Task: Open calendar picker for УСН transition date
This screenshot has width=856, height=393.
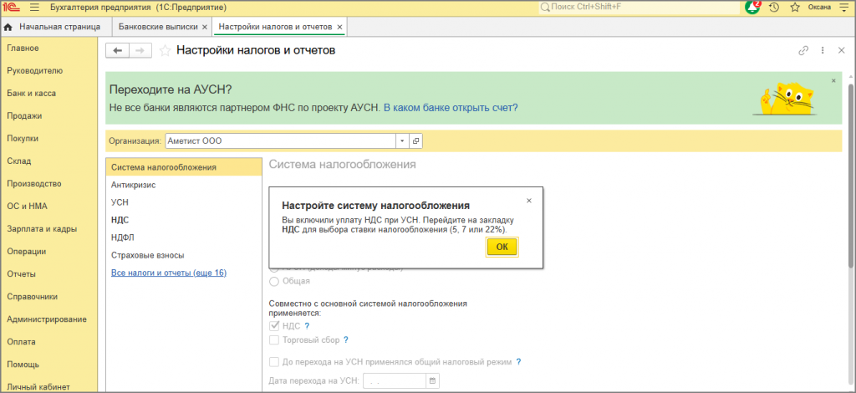Action: tap(432, 380)
